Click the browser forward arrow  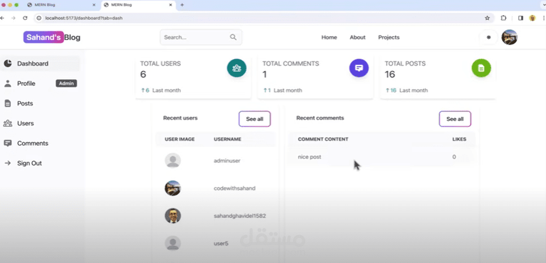tap(13, 18)
